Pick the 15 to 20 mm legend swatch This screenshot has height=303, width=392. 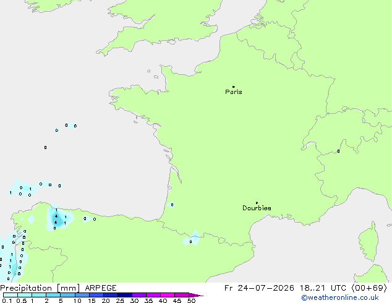tap(96, 295)
